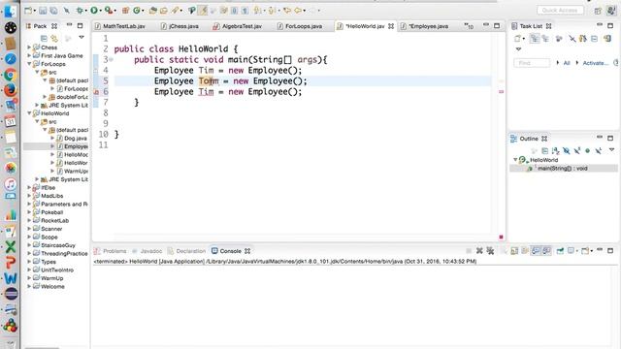Click the New file toolbar icon
Viewport: 621px width, 349px height.
click(28, 11)
